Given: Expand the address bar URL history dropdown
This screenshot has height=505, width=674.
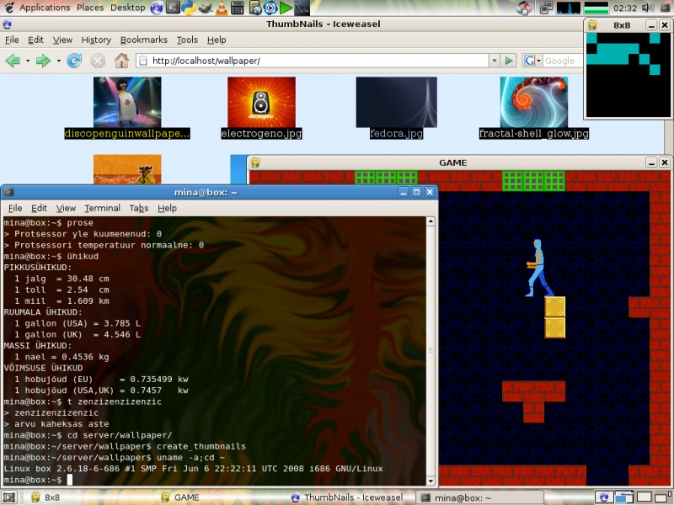Looking at the screenshot, I should pos(495,61).
